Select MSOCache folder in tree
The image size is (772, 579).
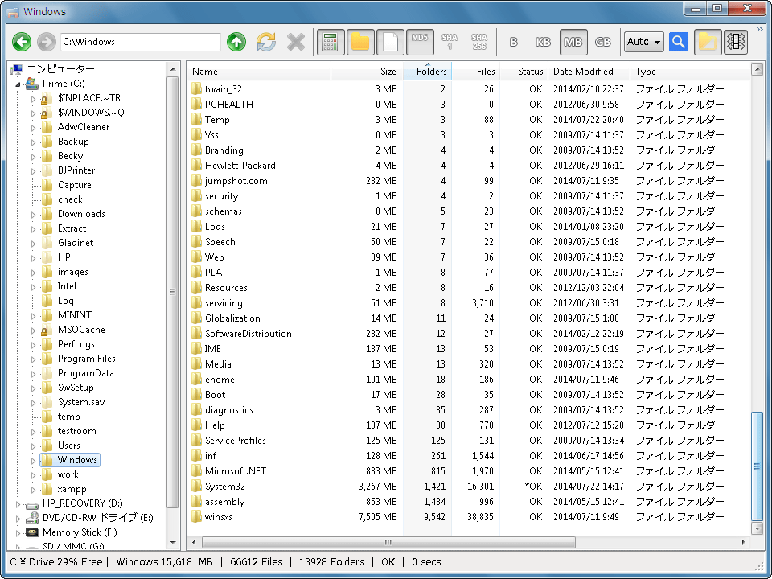pos(81,330)
